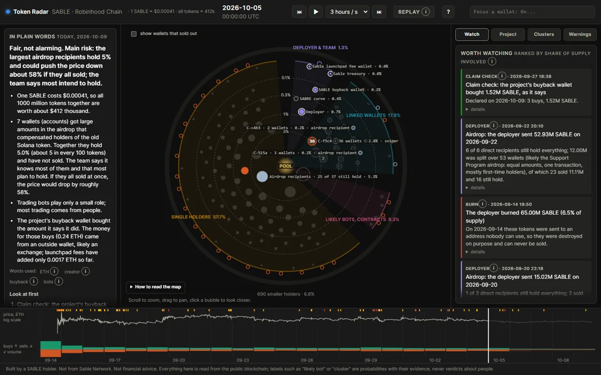601x375 pixels.
Task: Click the 'SINGLE HOLDERS 57.7%' sector label
Action: pos(198,217)
